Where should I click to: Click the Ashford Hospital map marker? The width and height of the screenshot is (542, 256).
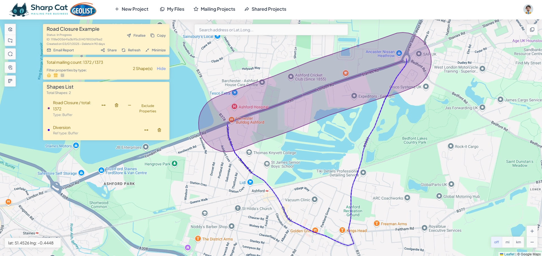234,106
